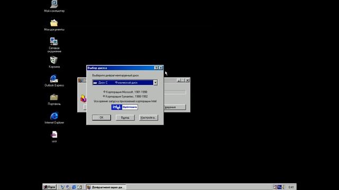339x190 pixels.
Task: Click the Symantec 1988-1992 copyright text
Action: click(x=125, y=97)
